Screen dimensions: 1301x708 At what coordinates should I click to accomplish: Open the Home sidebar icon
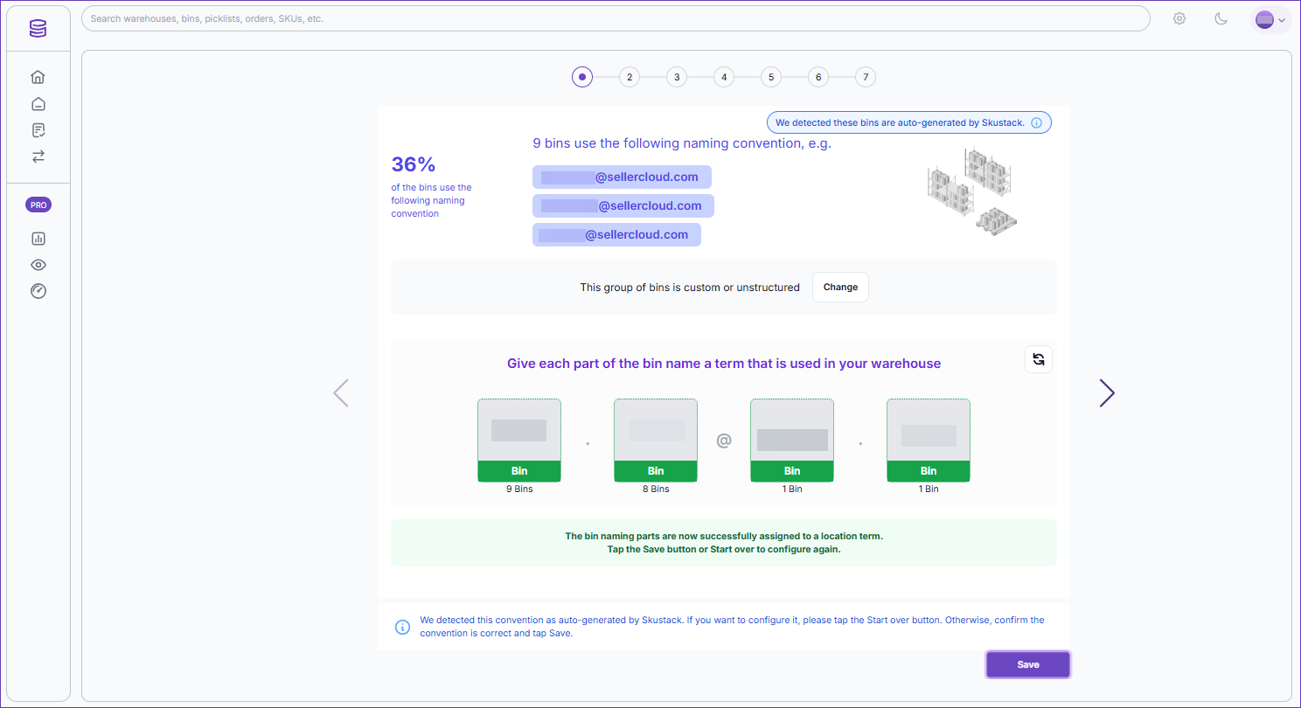click(x=38, y=77)
